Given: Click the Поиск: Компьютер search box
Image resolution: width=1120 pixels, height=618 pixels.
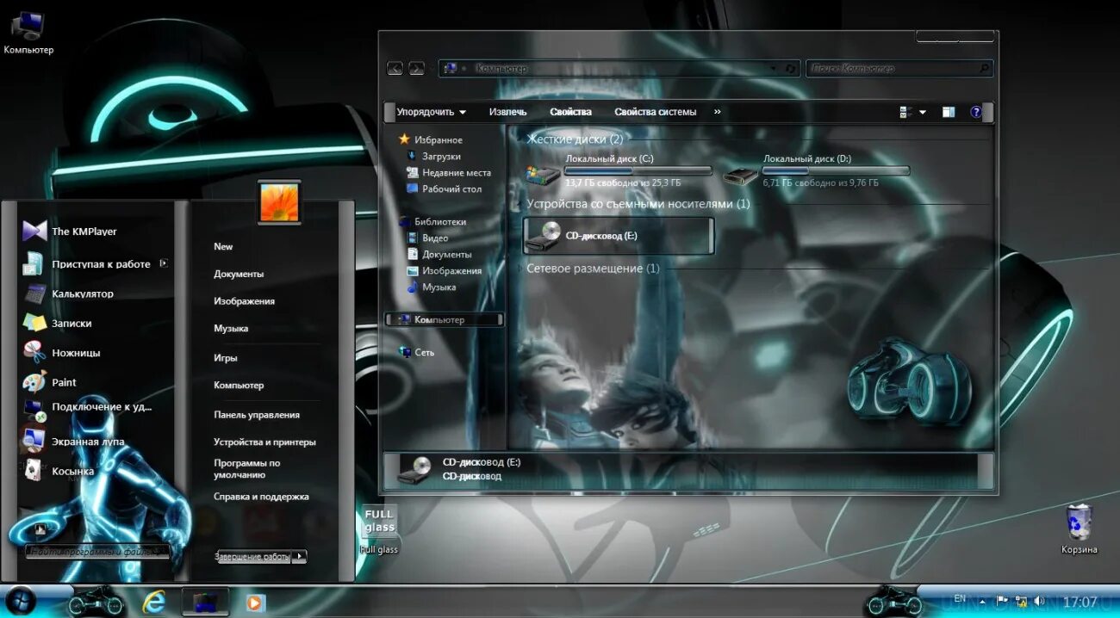Looking at the screenshot, I should [899, 69].
